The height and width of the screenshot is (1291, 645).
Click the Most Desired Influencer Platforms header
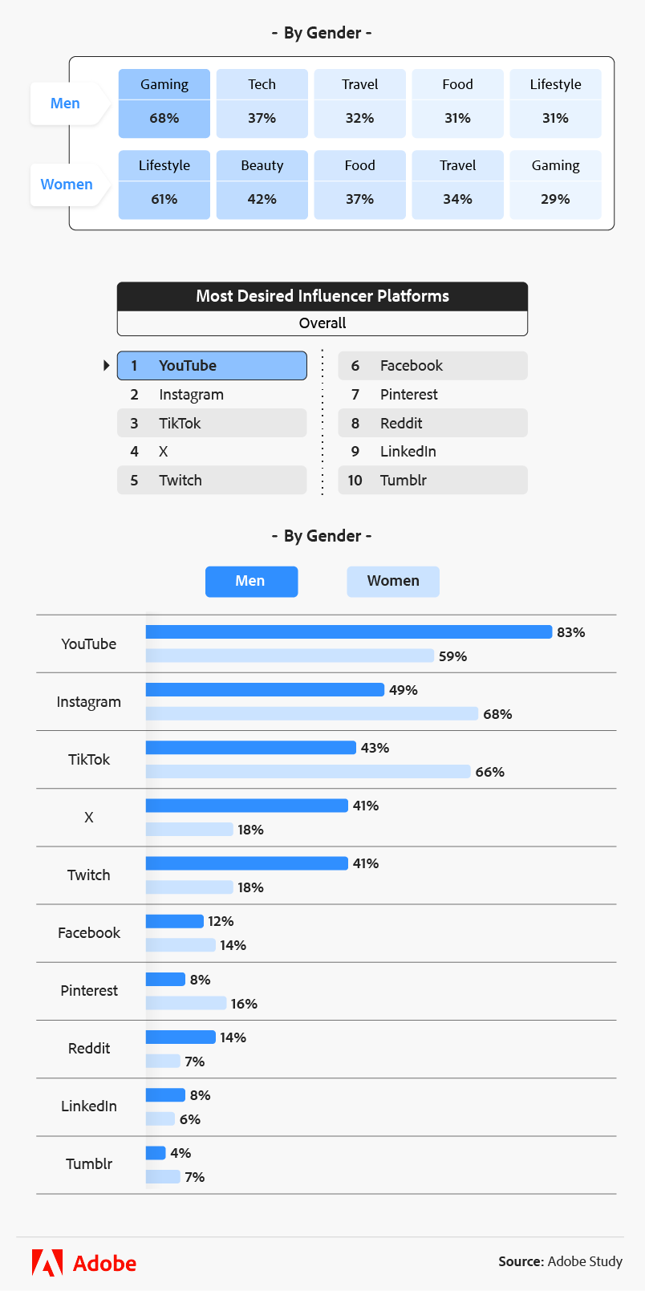[x=322, y=296]
